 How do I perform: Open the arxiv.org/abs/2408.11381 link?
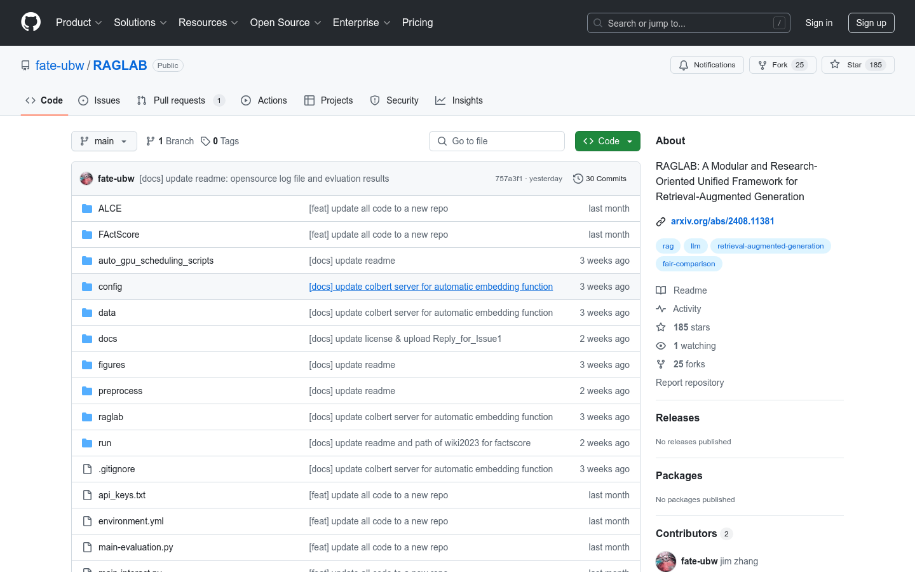coord(722,221)
